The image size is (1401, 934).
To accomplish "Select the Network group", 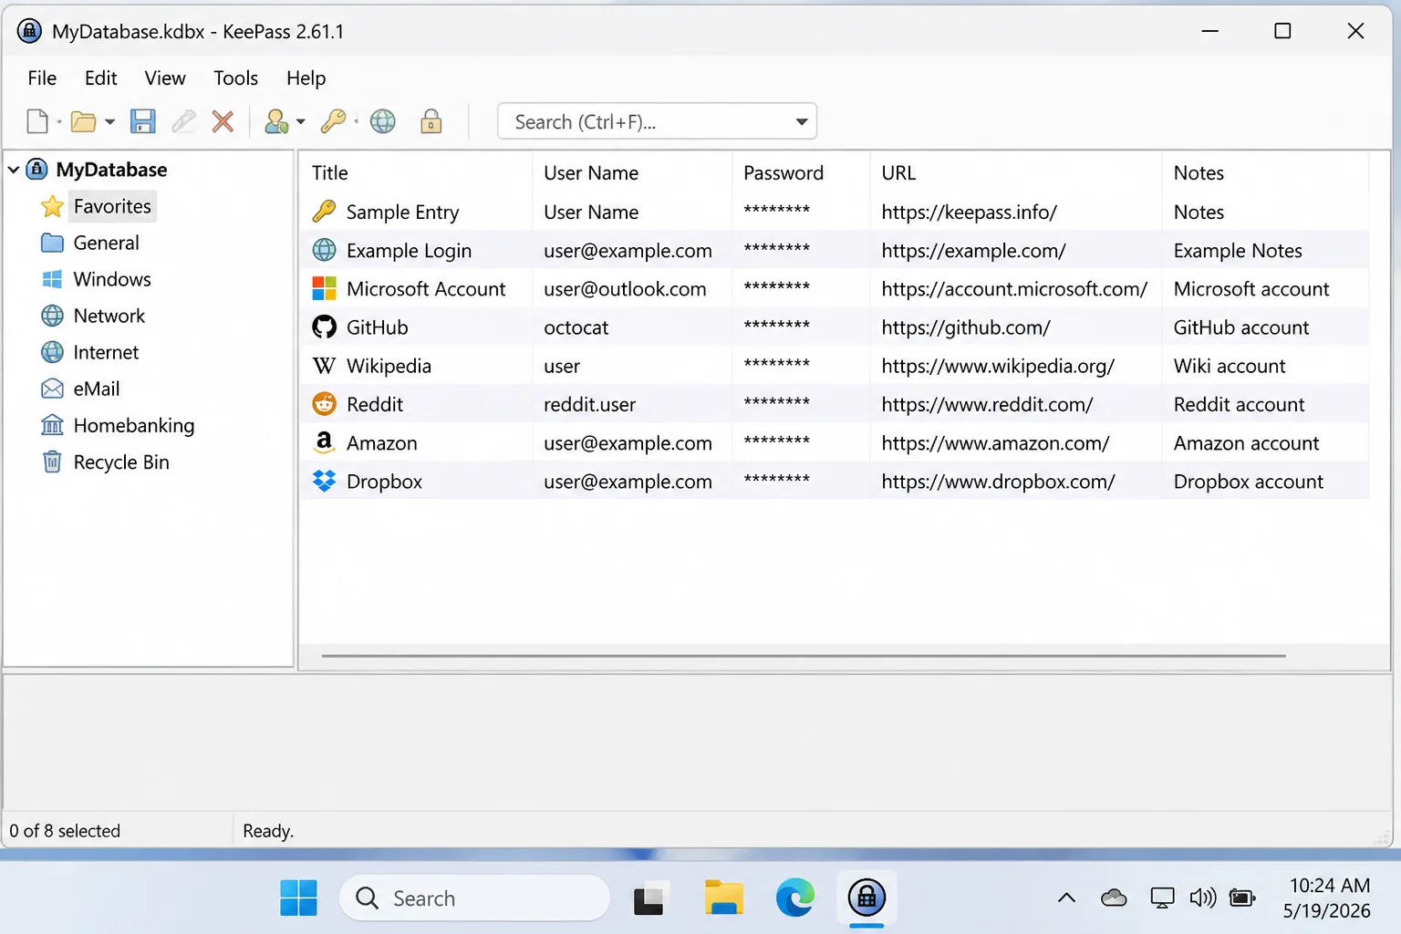I will pyautogui.click(x=109, y=316).
